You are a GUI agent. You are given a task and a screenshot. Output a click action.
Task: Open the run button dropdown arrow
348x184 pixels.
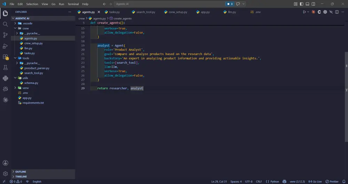point(308,12)
